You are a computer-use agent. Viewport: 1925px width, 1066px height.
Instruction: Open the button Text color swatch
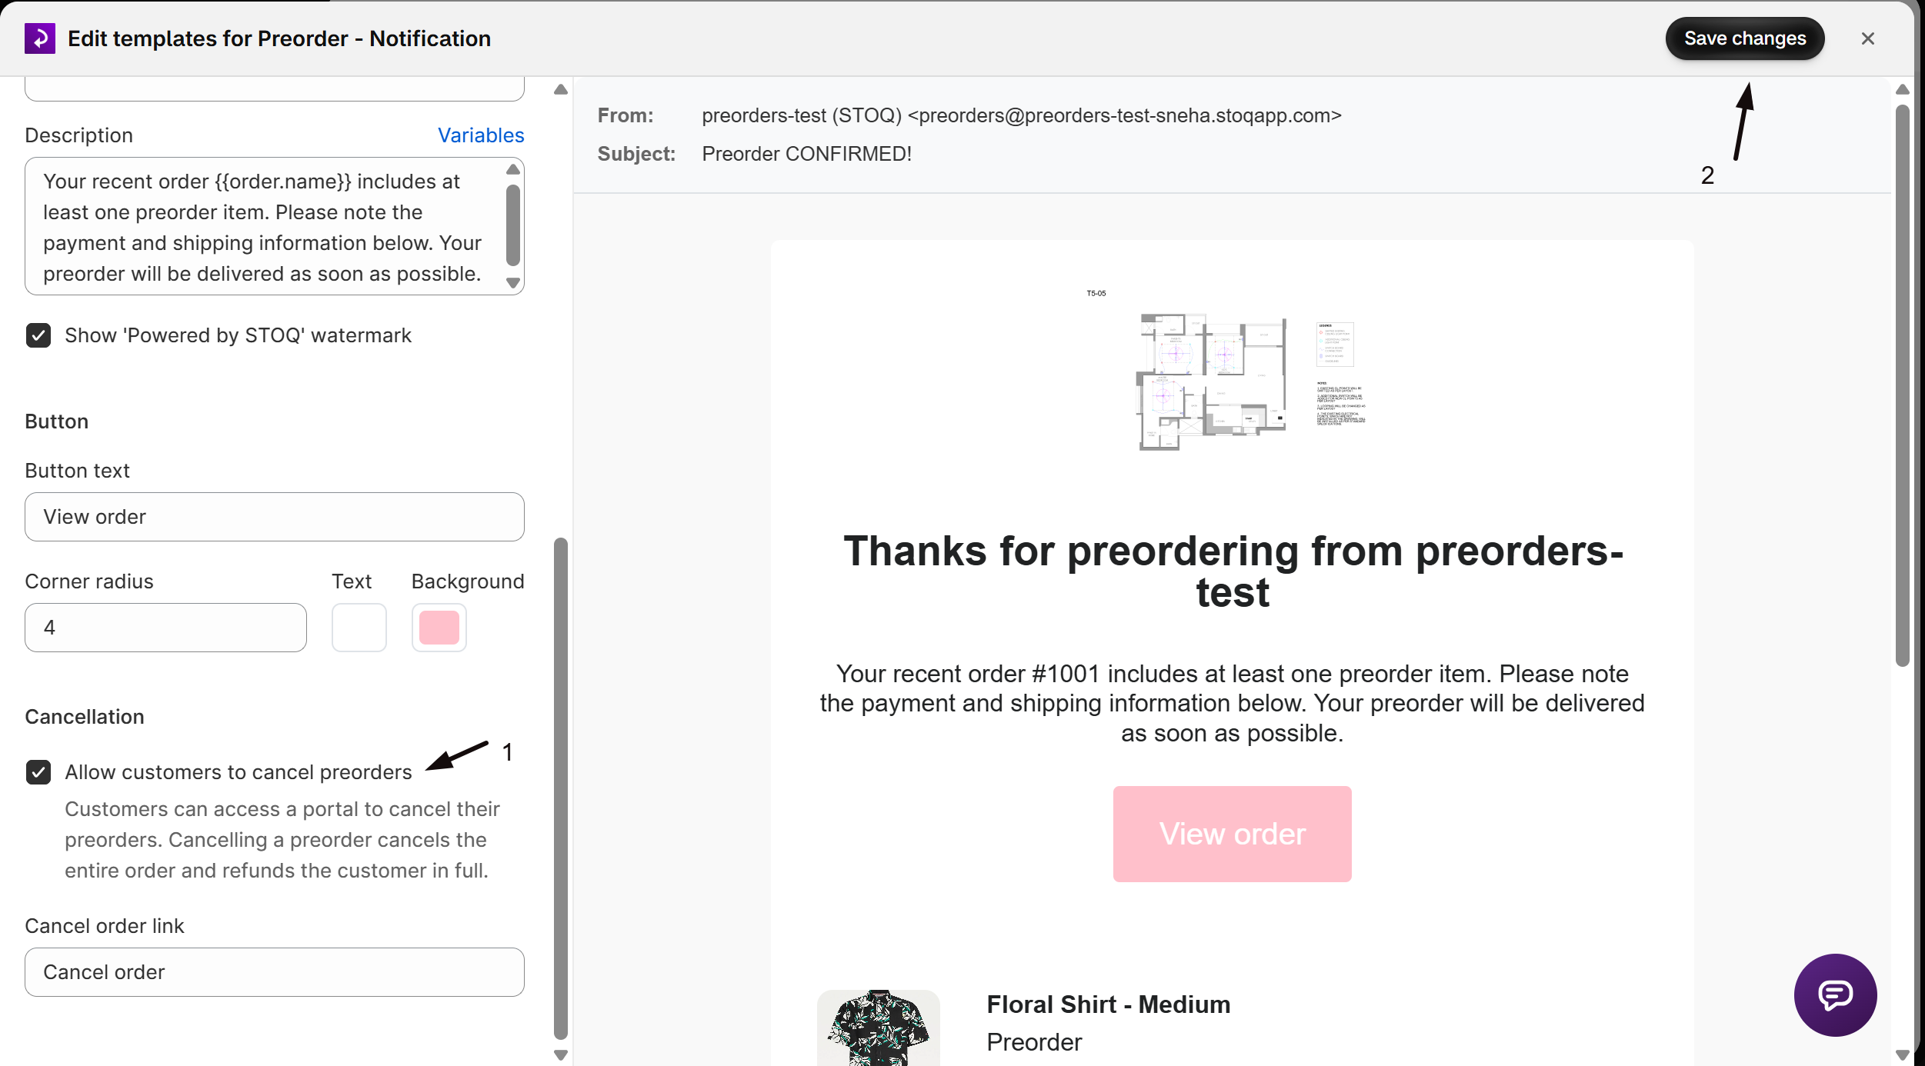pyautogui.click(x=359, y=628)
